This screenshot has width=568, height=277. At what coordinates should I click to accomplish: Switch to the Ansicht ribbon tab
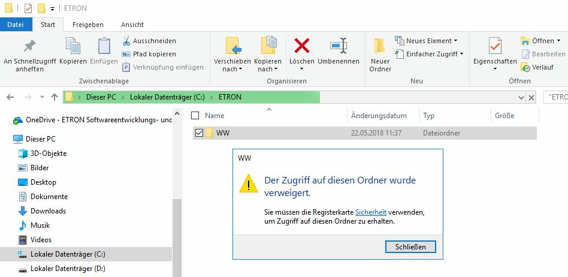tap(132, 25)
